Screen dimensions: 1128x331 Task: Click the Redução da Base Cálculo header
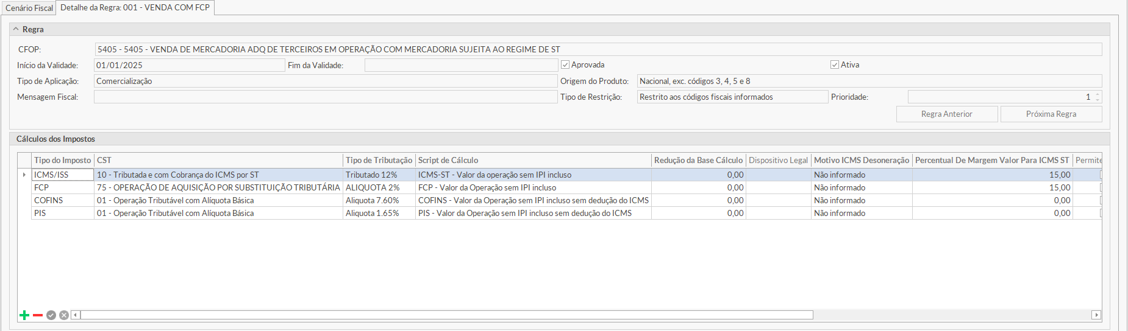tap(699, 160)
